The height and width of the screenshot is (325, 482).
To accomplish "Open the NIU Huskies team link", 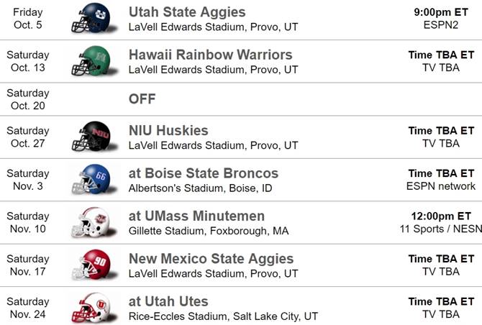I will coord(168,131).
